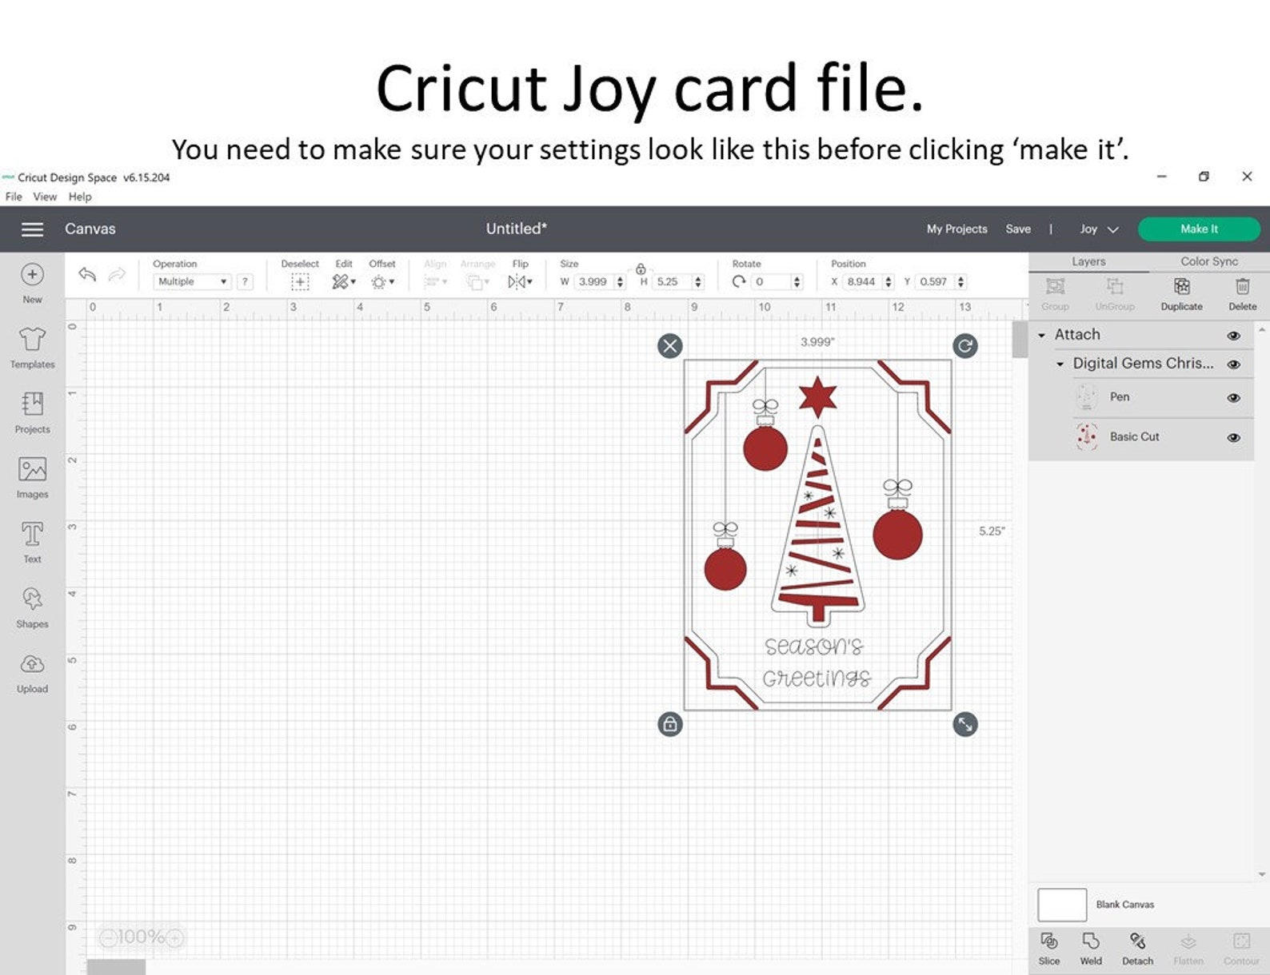
Task: Open the Help menu
Action: 80,197
